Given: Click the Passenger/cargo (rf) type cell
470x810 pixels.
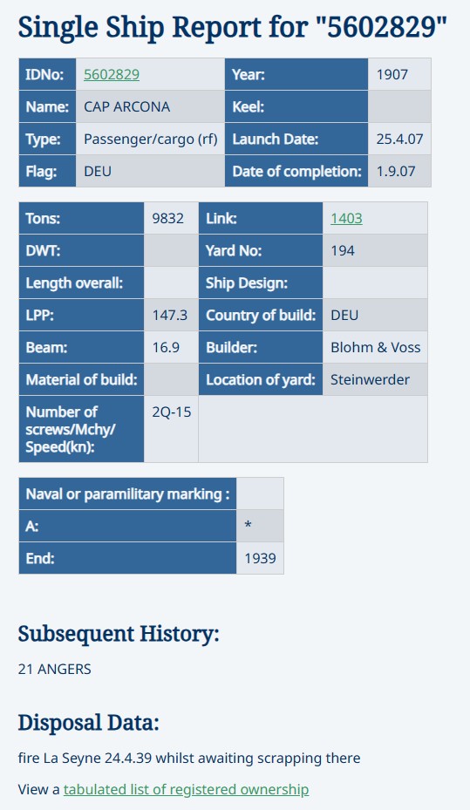Looking at the screenshot, I should click(150, 139).
